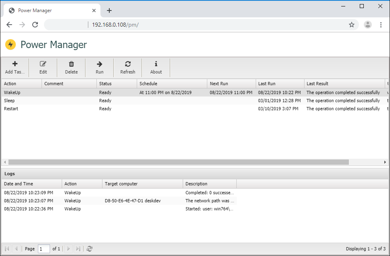Viewport: 390px width, 256px height.
Task: Run the selected task with arrow icon
Action: pos(100,64)
